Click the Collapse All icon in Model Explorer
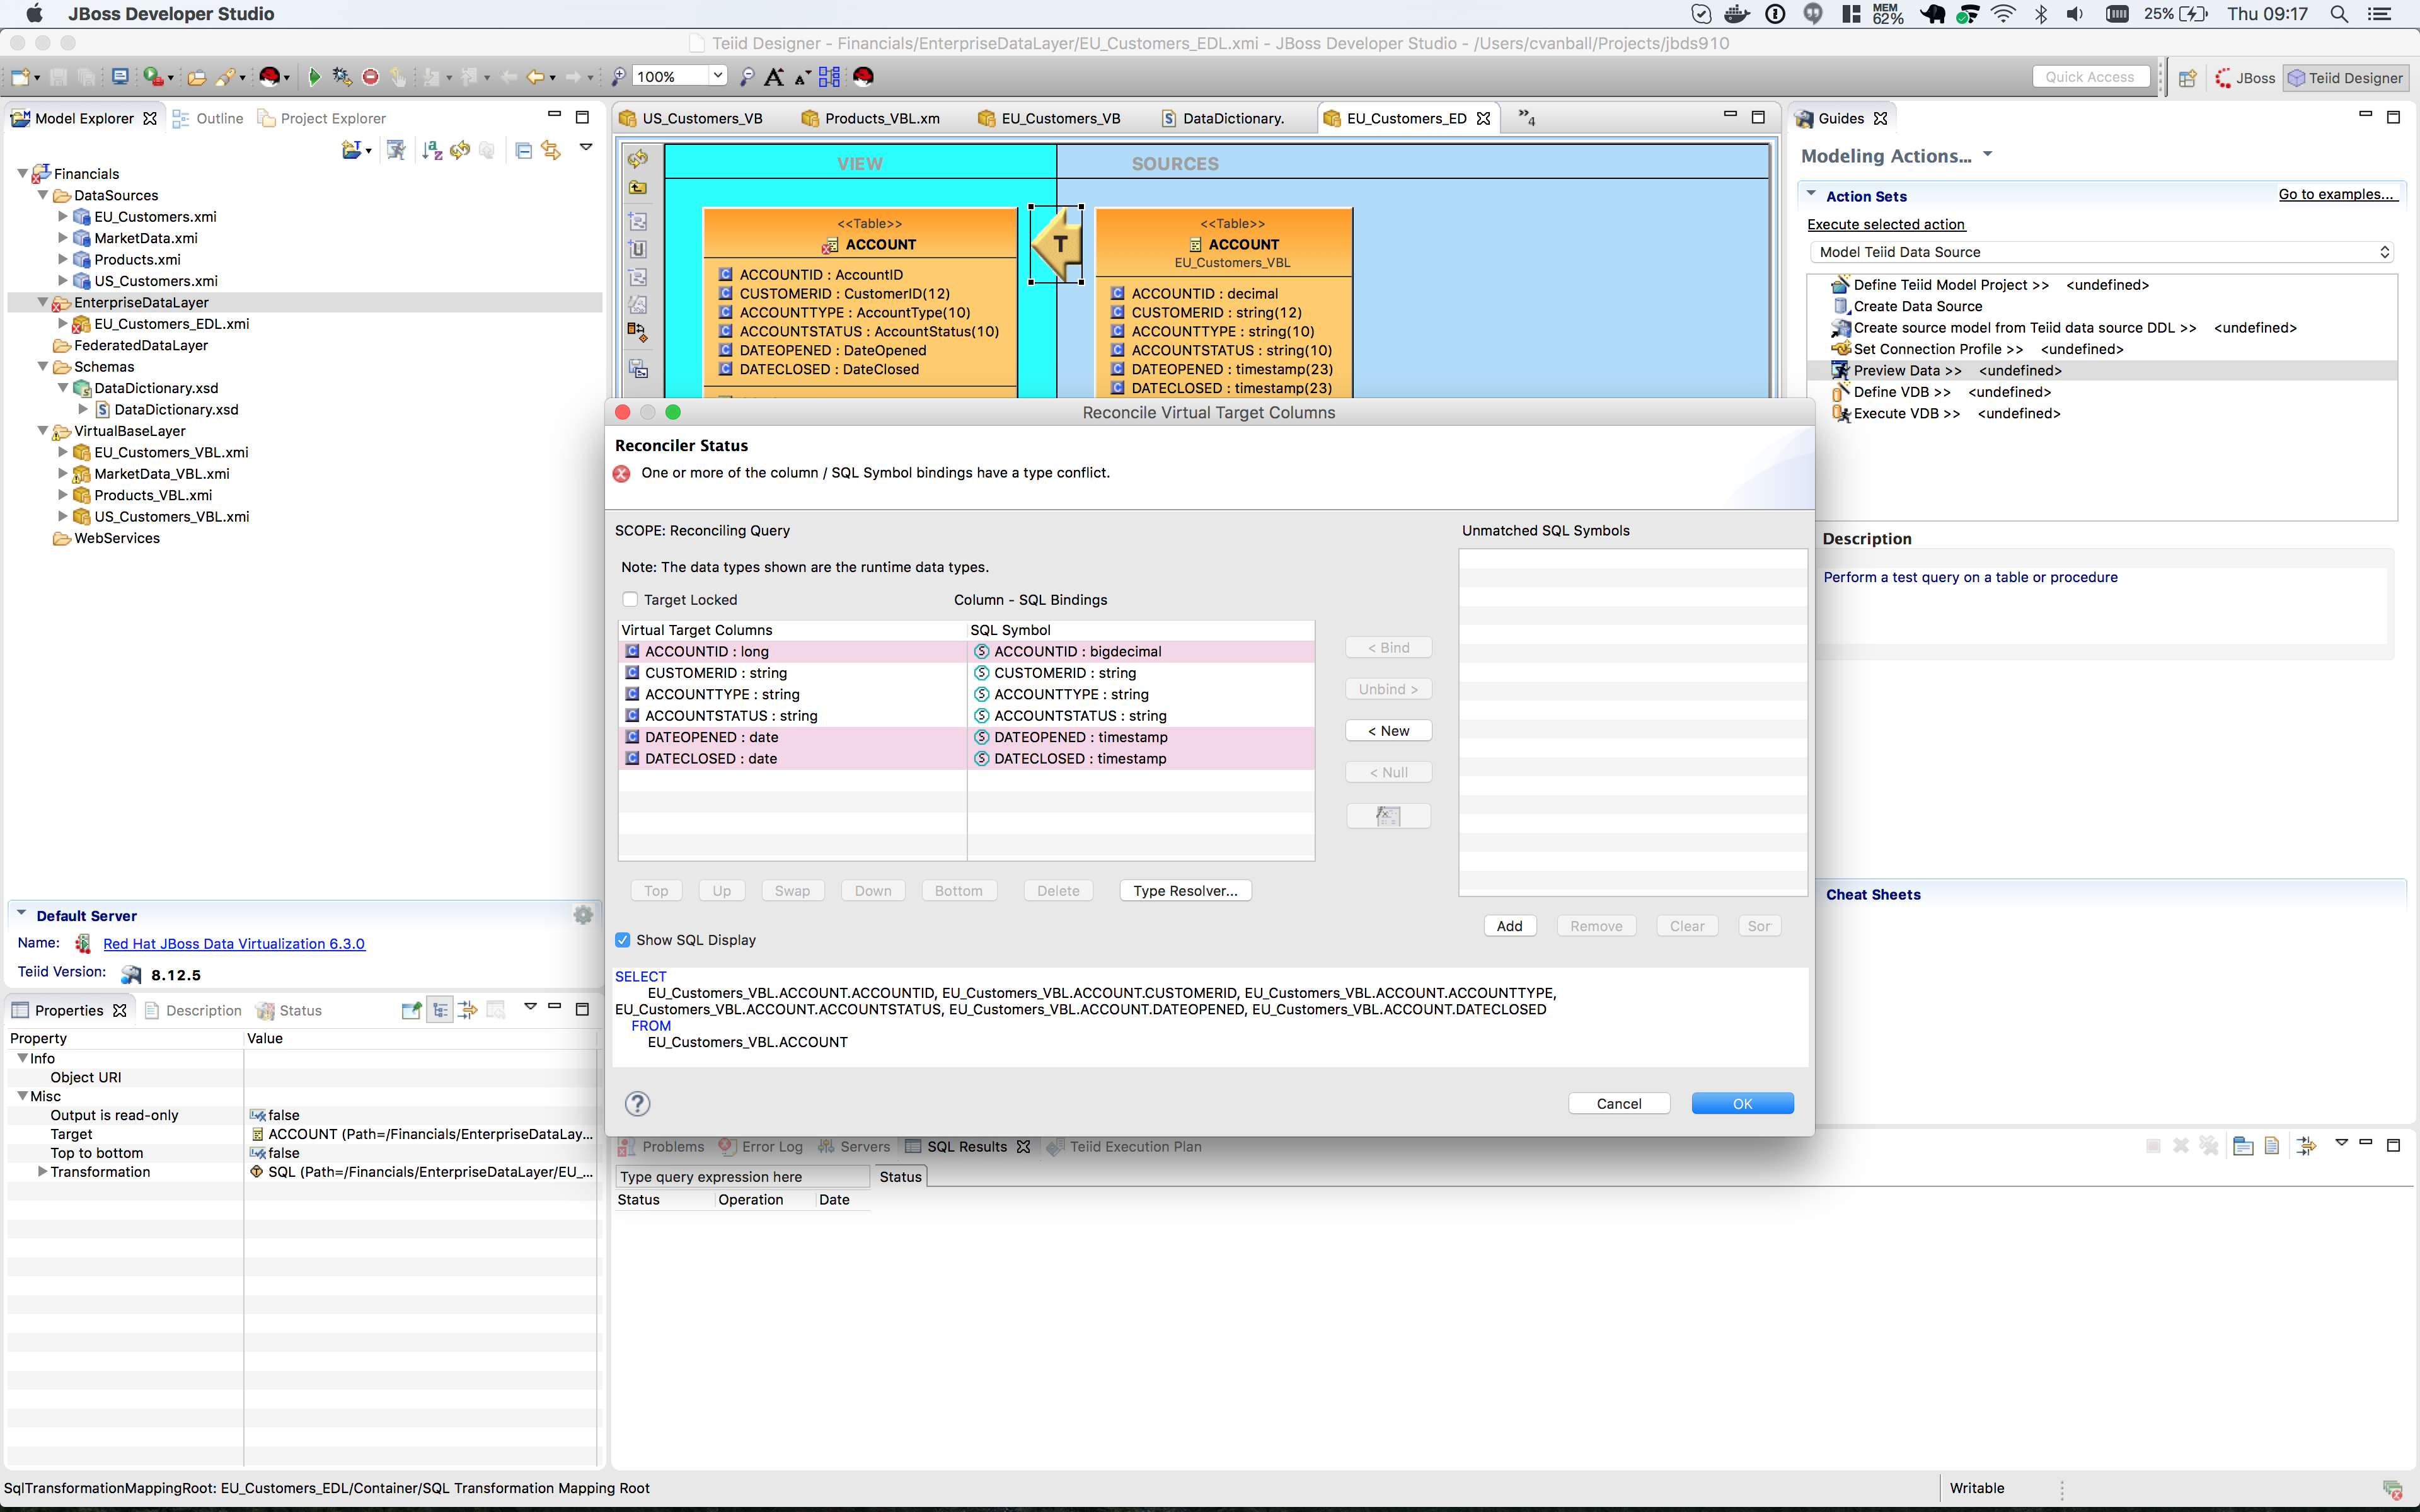 [523, 150]
